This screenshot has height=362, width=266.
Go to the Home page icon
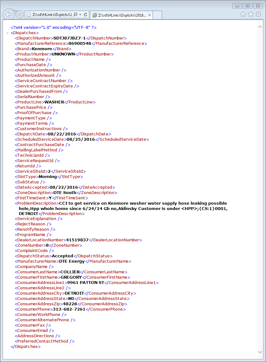point(243,14)
